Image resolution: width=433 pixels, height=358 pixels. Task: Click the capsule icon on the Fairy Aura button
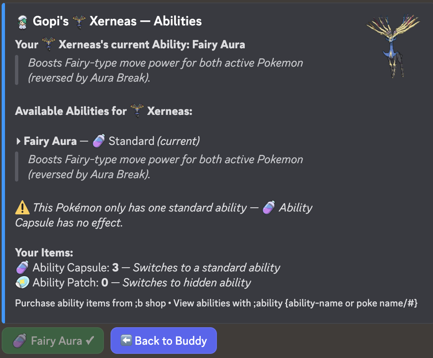(x=20, y=341)
